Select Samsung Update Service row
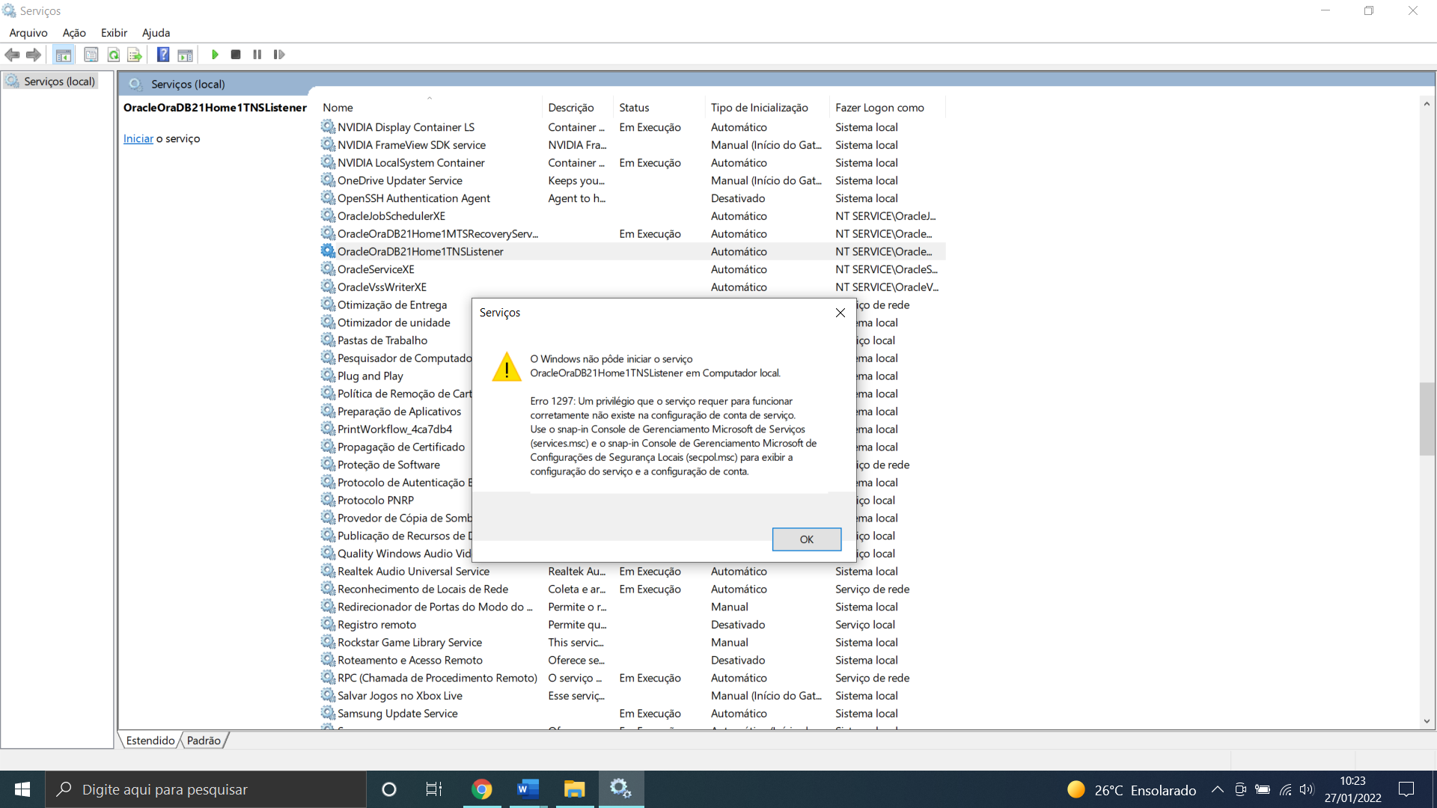The image size is (1437, 808). 632,714
